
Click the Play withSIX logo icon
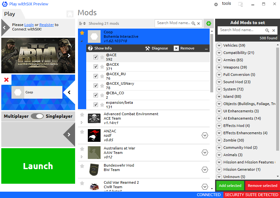5,4
